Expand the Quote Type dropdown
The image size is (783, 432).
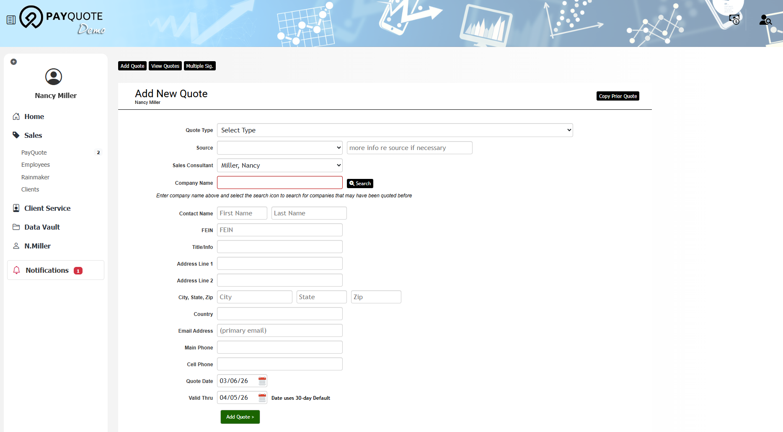(x=395, y=130)
